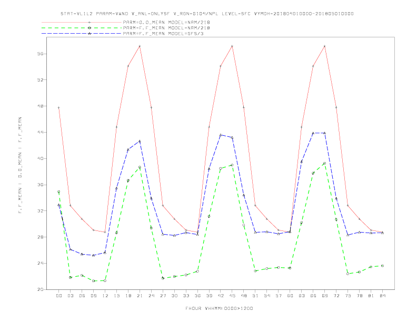The height and width of the screenshot is (322, 417).
Task: Click x-axis tick label 33
Action: tap(186, 296)
